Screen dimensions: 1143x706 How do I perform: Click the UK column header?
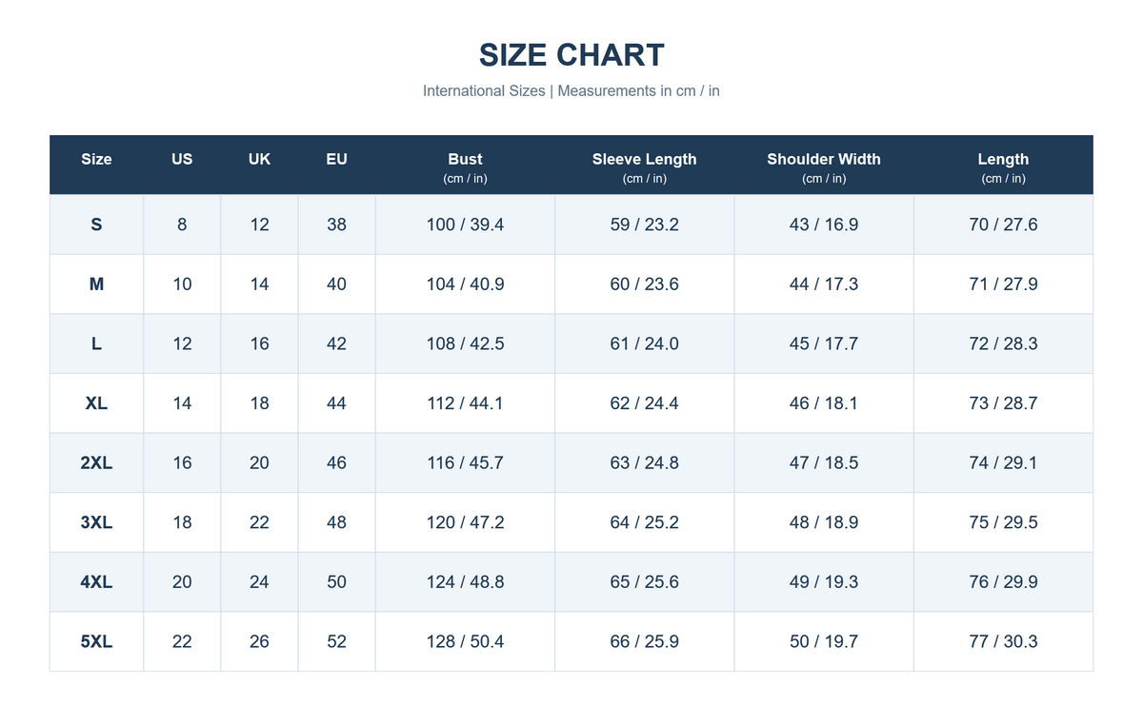(x=259, y=166)
